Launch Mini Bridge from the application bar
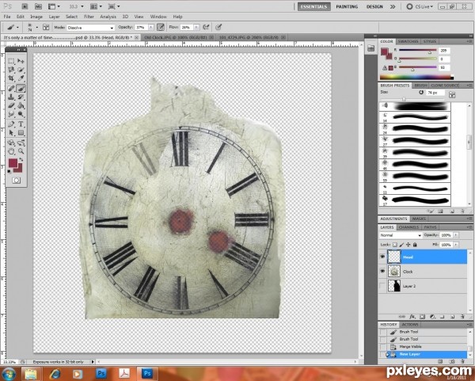This screenshot has width=475, height=381. click(x=38, y=6)
